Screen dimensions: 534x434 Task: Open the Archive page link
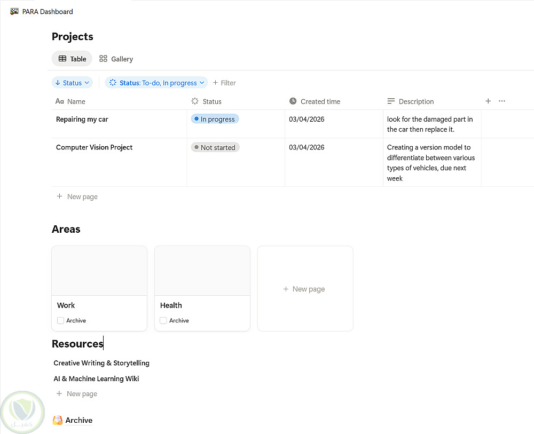(78, 420)
